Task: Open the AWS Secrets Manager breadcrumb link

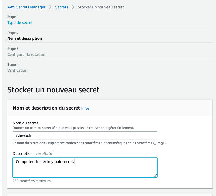Action: (x=26, y=7)
